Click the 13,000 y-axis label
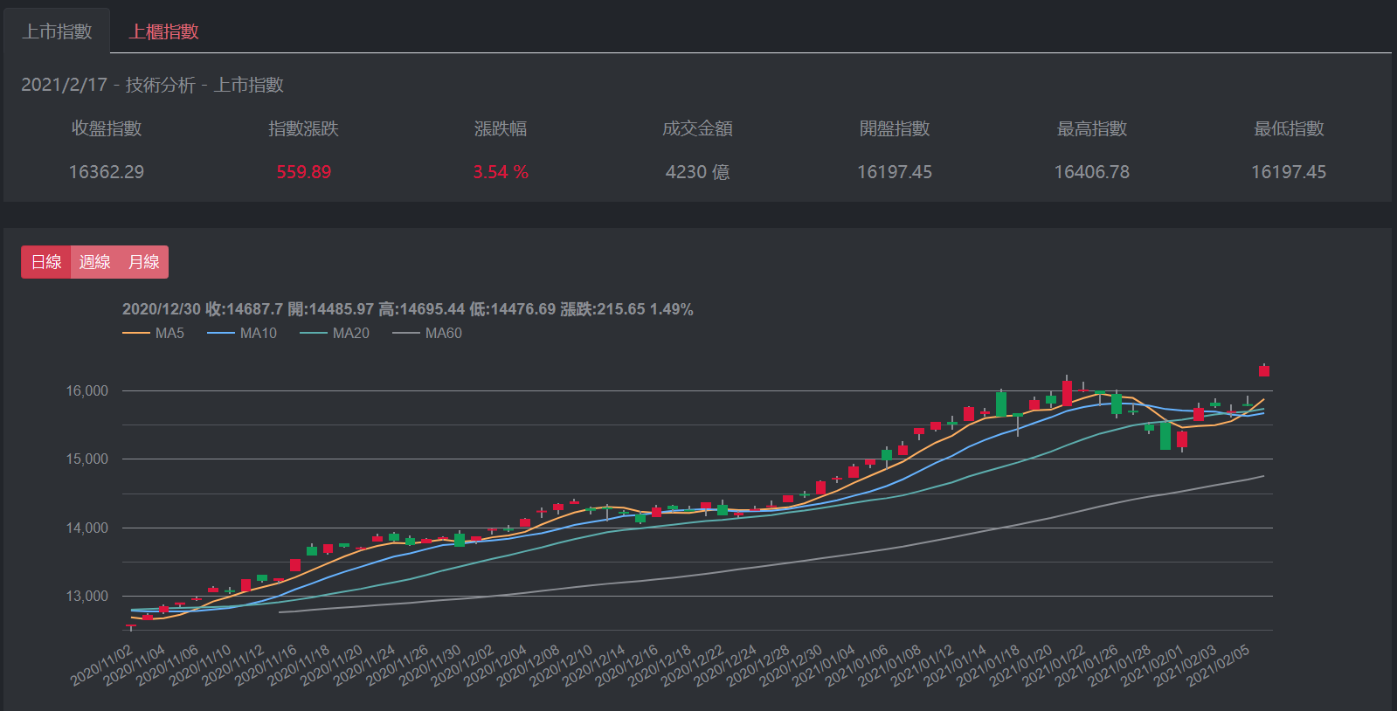 click(87, 596)
